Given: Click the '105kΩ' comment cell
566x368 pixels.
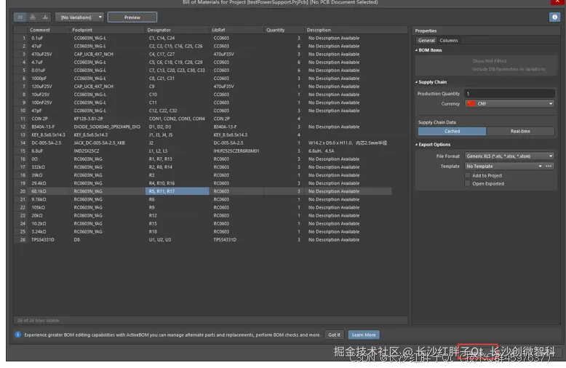Looking at the screenshot, I should coord(49,207).
